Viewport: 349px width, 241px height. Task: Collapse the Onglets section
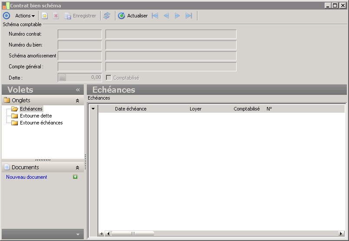77,100
